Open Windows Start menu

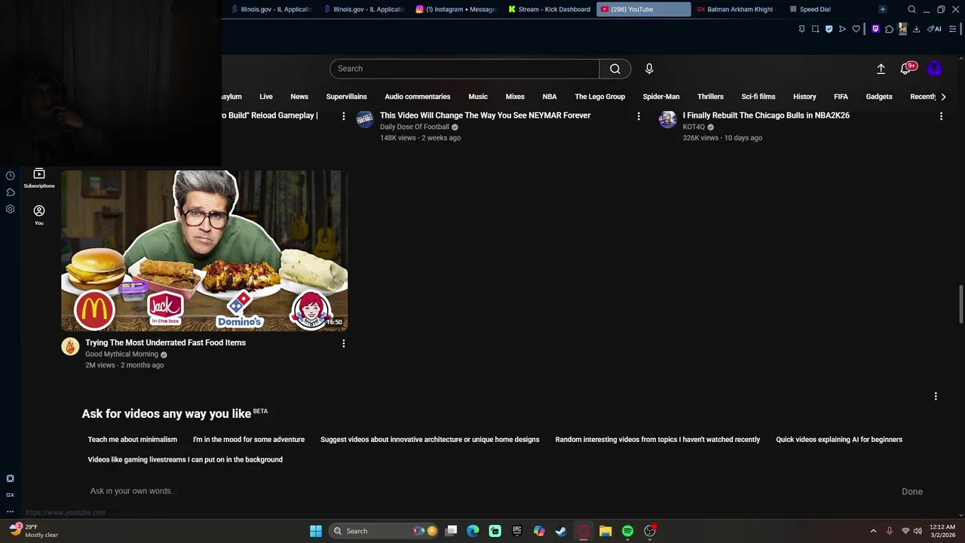tap(316, 531)
